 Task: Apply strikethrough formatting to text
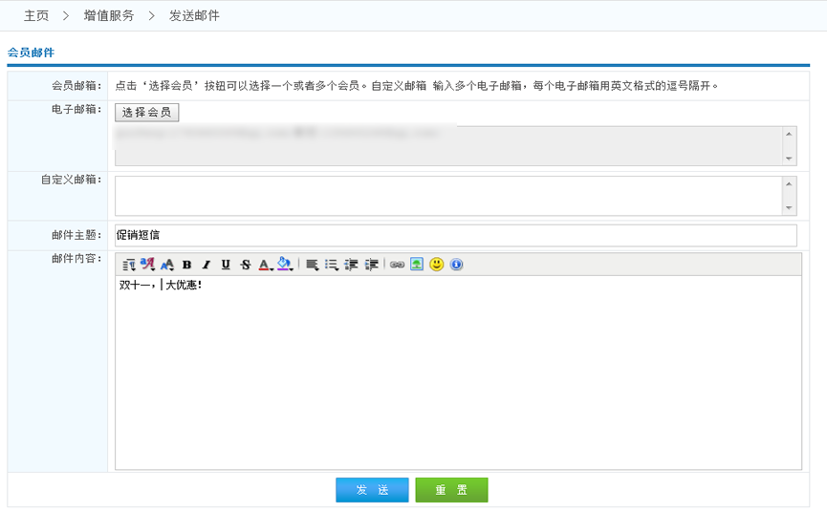(x=246, y=265)
